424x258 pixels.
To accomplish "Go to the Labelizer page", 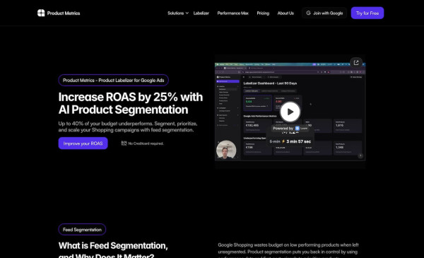I will point(201,13).
